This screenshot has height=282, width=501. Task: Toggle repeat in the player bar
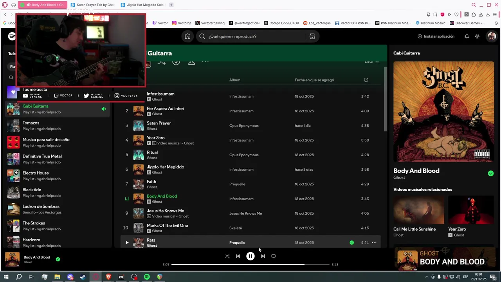coord(273,256)
